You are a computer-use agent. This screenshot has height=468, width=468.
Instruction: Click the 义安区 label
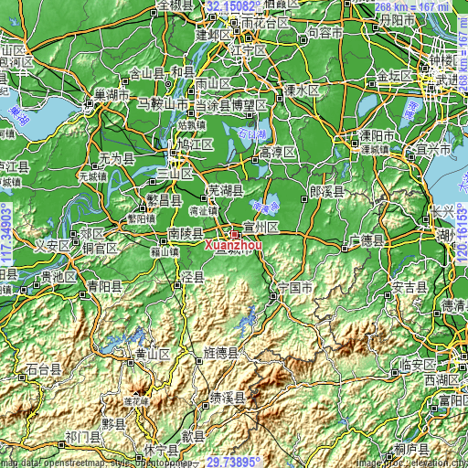53,246
